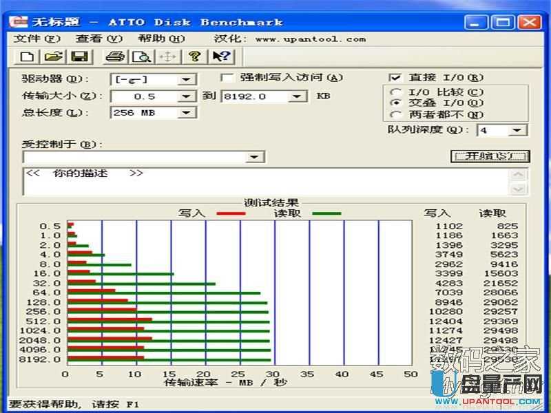Open the 驱动器 drive dropdown
551x413 pixels.
pyautogui.click(x=185, y=79)
